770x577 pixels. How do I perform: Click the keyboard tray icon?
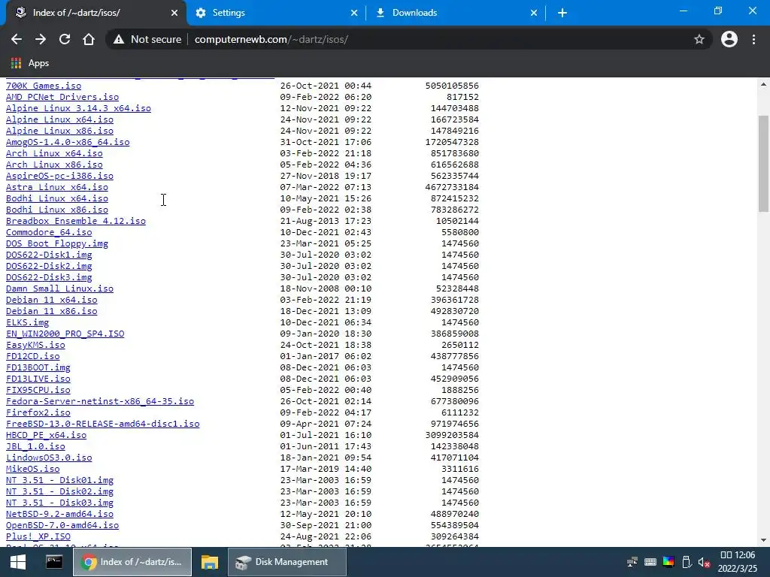(x=650, y=562)
